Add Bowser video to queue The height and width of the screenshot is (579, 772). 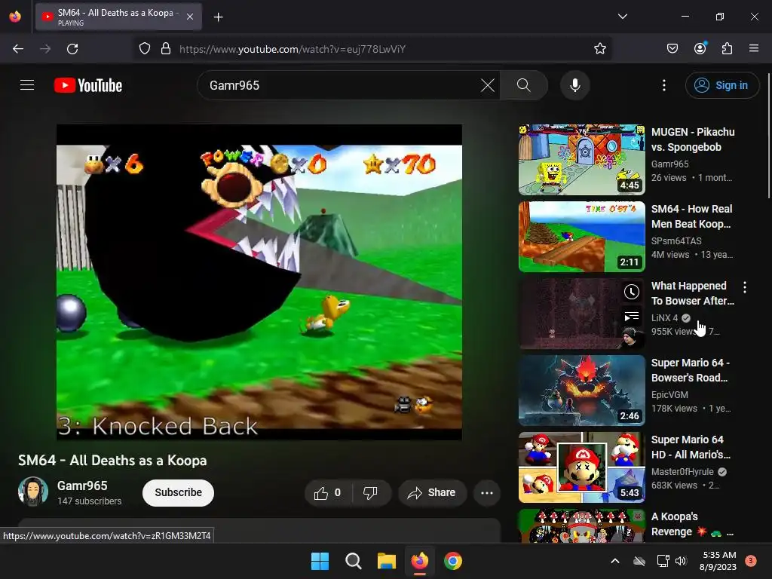631,316
